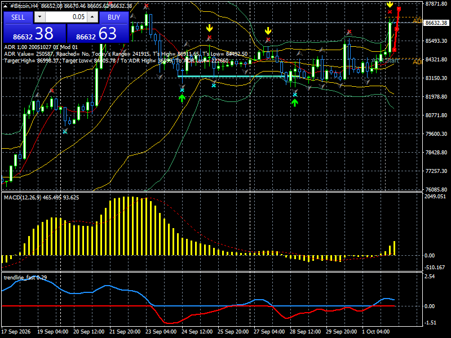This screenshot has height=338, width=451.
Task: Click the 84321.80 price scale label
Action: (436, 60)
